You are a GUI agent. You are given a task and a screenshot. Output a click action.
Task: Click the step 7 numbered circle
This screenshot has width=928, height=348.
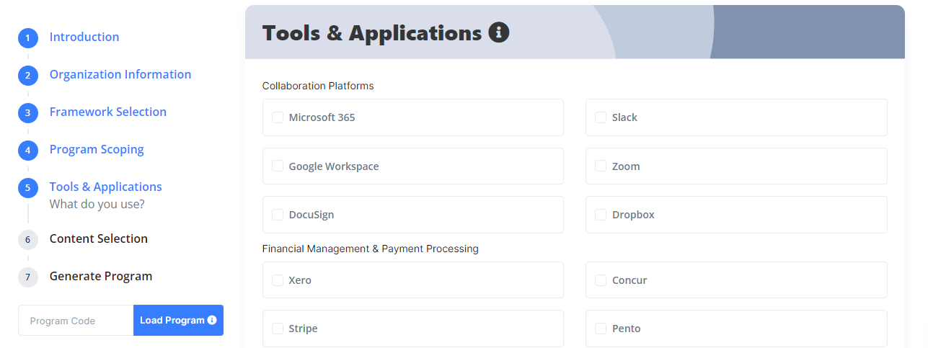click(27, 277)
